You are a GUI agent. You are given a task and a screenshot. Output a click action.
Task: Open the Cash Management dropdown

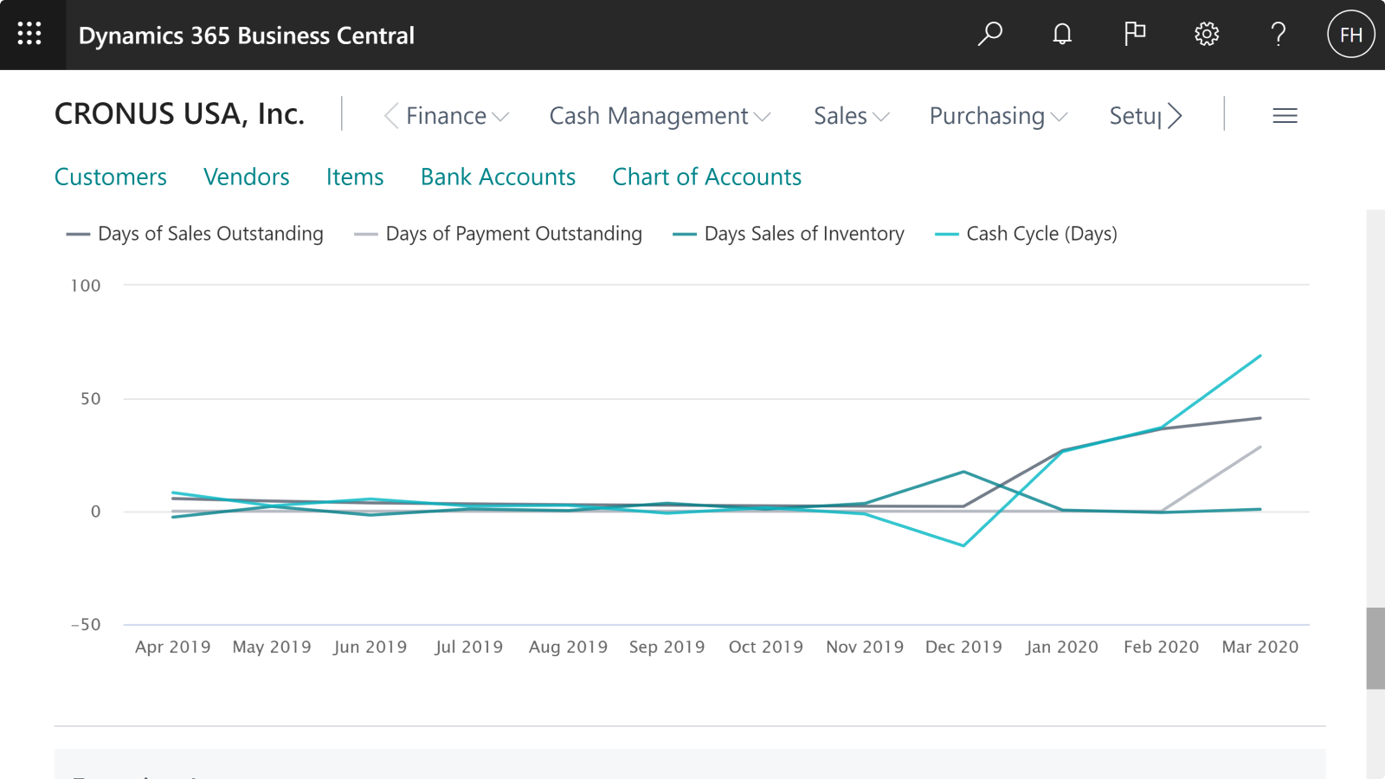click(x=660, y=115)
